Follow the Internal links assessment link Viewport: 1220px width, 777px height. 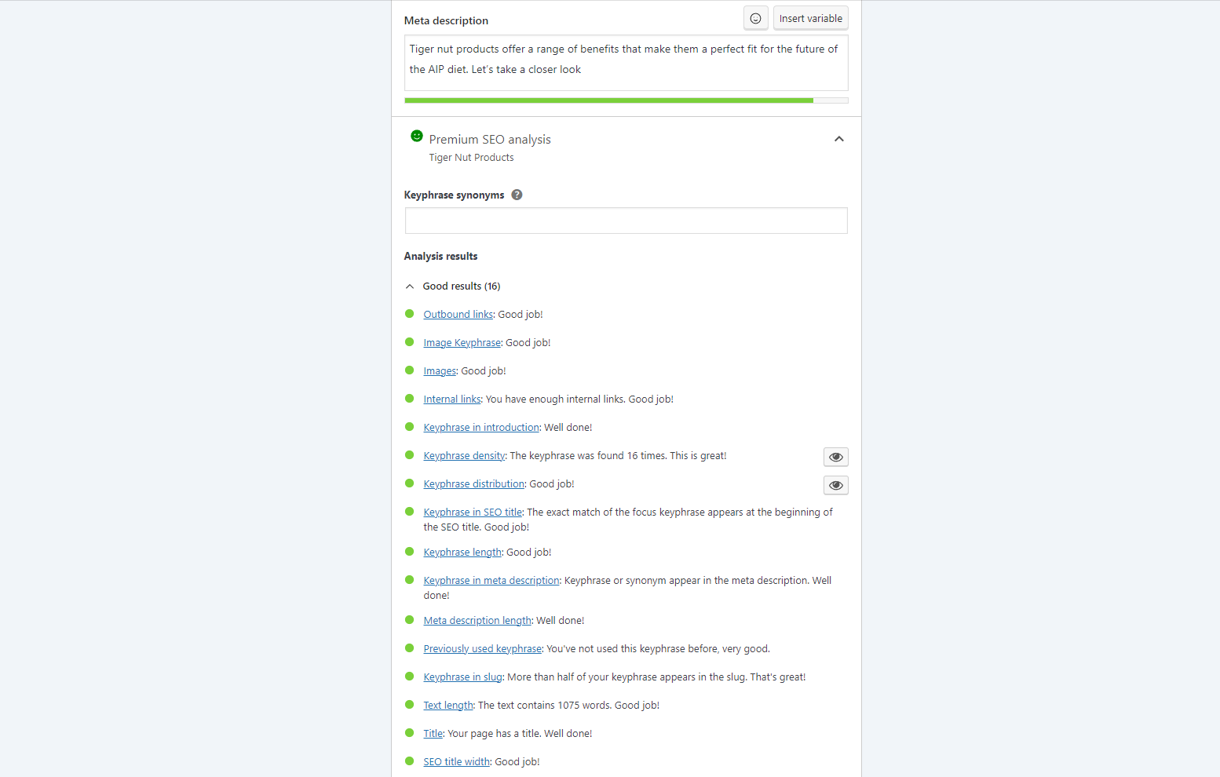coord(452,399)
